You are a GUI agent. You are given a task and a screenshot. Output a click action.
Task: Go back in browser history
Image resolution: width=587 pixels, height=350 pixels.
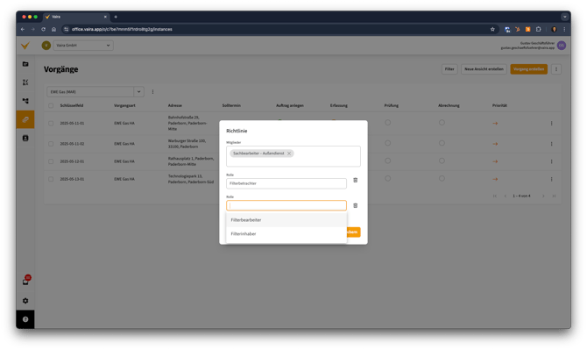[x=23, y=29]
